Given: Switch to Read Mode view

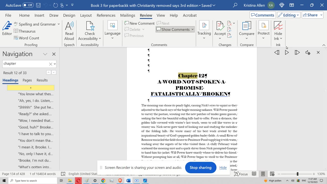Looking at the screenshot, I should tap(254, 174).
